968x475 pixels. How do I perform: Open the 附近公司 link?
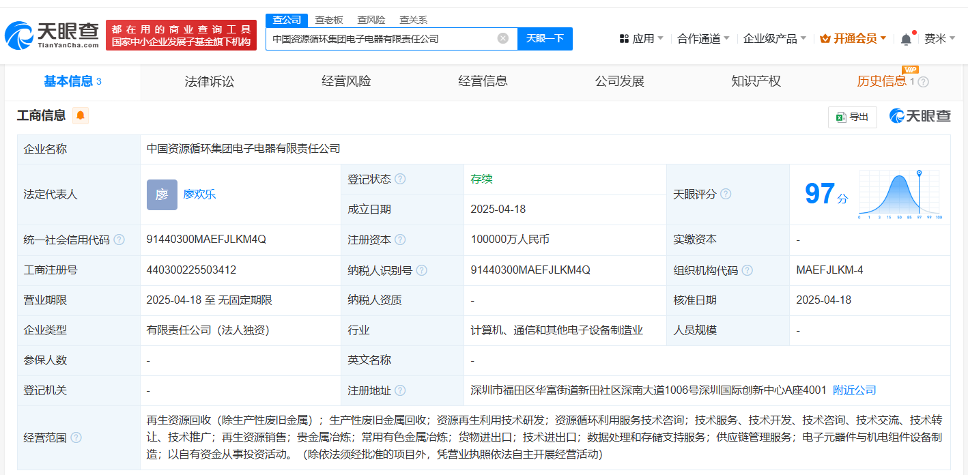click(855, 390)
